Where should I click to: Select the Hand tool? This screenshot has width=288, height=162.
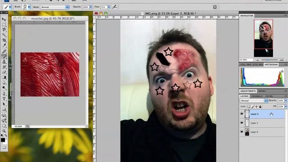pos(4,126)
